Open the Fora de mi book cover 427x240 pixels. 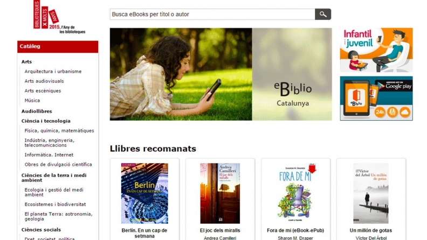click(295, 193)
